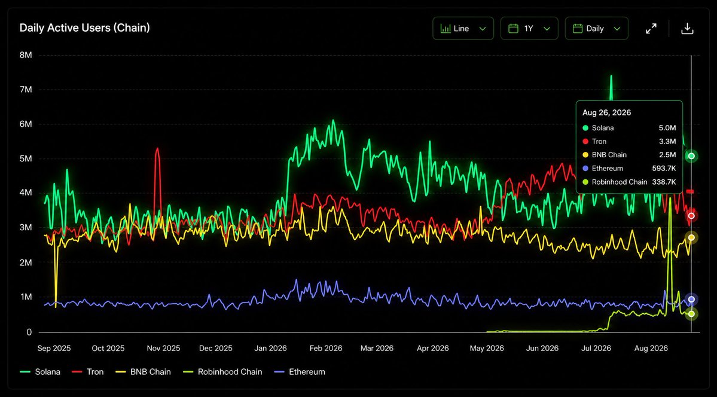
Task: Open the Line chart type dropdown
Action: (x=463, y=28)
